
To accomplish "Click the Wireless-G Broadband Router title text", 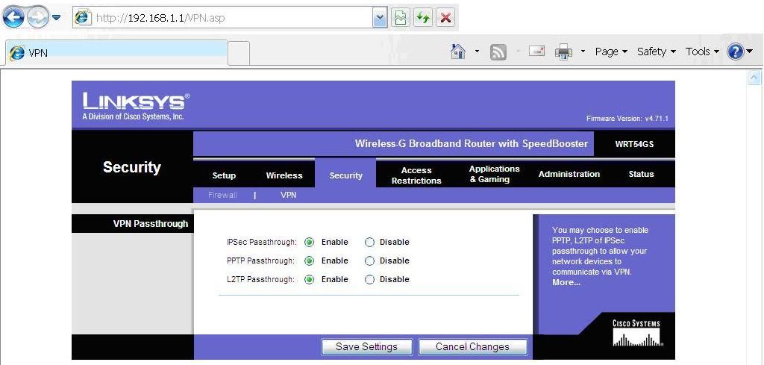I will (x=472, y=144).
